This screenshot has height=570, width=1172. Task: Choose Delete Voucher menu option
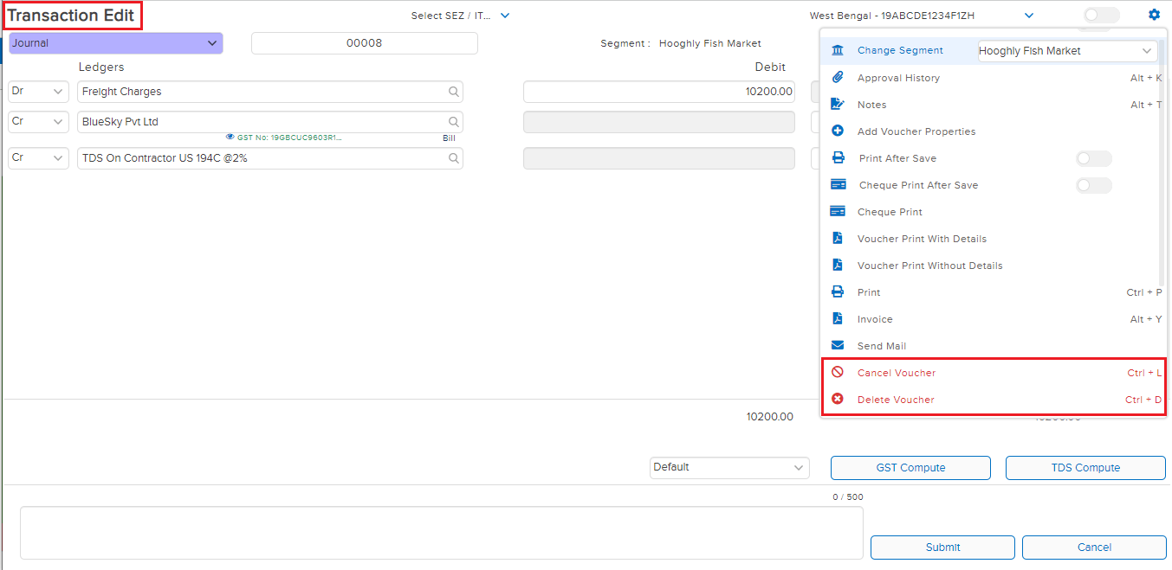coord(896,400)
